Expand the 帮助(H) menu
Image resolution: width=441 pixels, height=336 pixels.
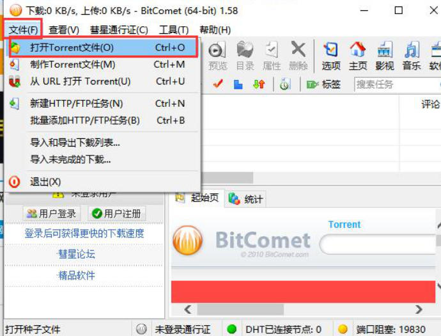coord(215,29)
